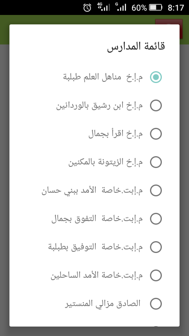Pick the التوفيق بطبلبة radio button
Viewport: 189px width, 336px height.
[x=156, y=247]
